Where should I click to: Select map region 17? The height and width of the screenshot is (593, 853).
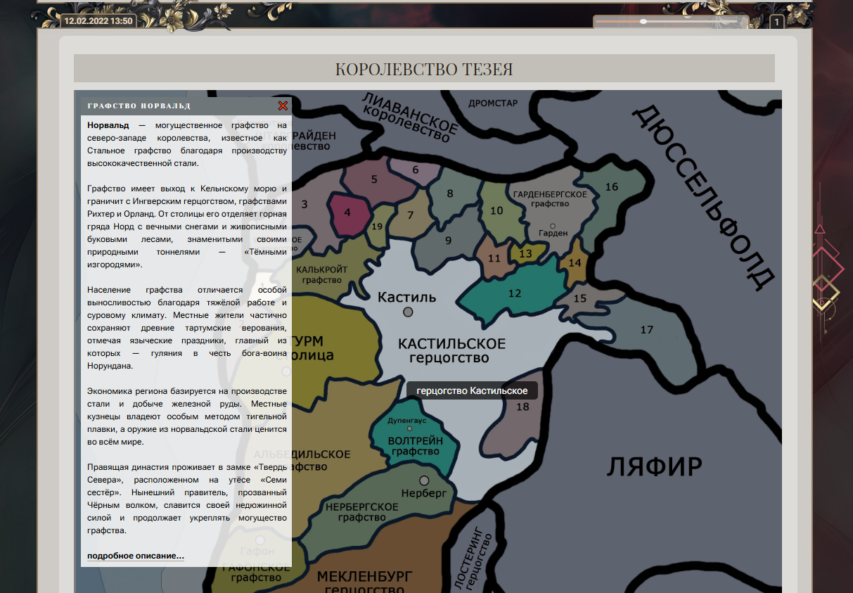click(647, 329)
